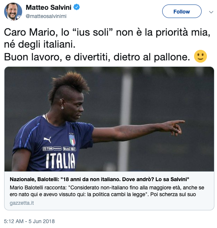Click the smiley face emoji
This screenshot has height=228, width=217.
coord(200,56)
